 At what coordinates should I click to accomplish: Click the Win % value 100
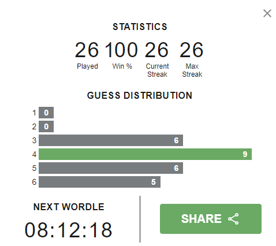pyautogui.click(x=122, y=50)
